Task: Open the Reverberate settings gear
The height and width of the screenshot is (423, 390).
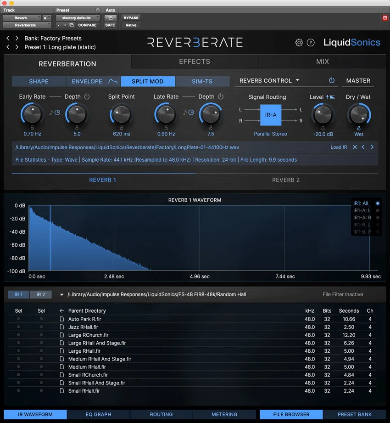Action: click(299, 42)
